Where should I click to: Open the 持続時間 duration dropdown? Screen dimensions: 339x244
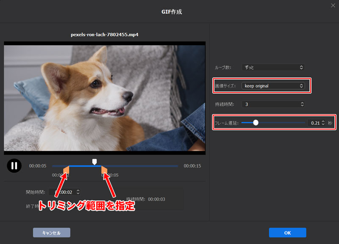(273, 104)
